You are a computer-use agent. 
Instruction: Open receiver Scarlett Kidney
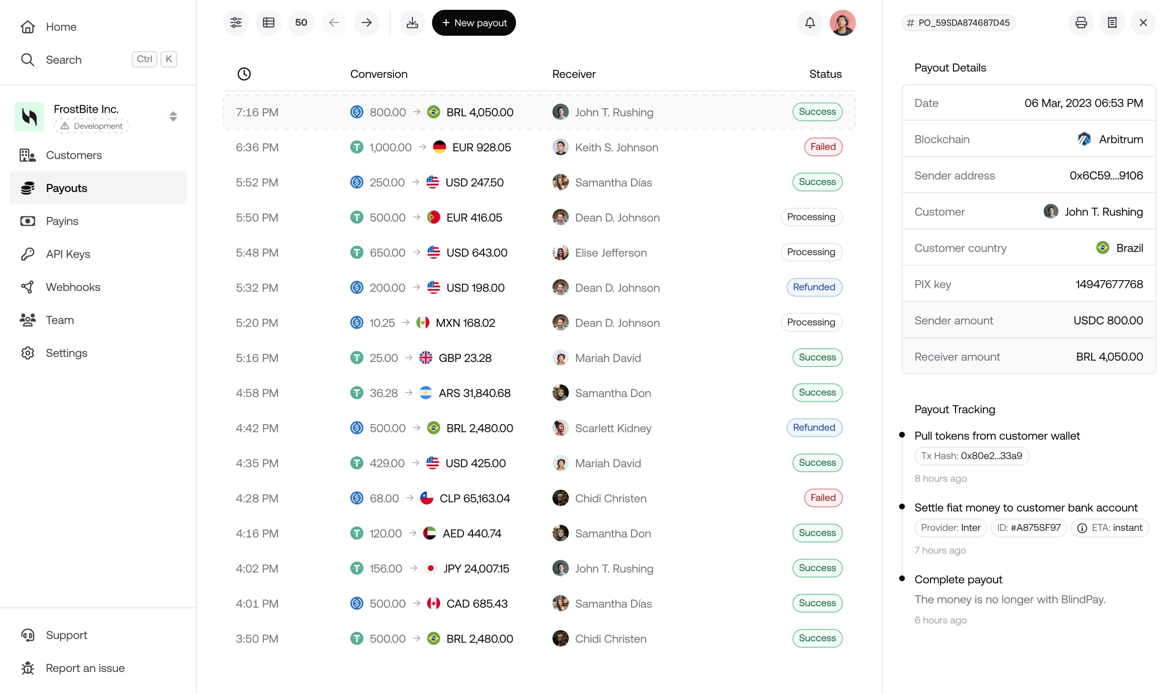click(602, 428)
